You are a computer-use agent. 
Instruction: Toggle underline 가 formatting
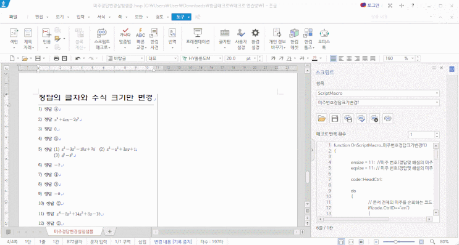pos(289,58)
